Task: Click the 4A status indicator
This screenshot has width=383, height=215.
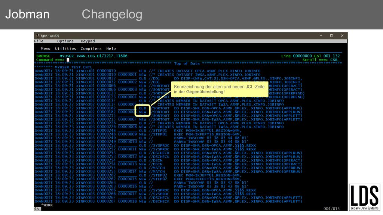Action: pyautogui.click(x=37, y=209)
